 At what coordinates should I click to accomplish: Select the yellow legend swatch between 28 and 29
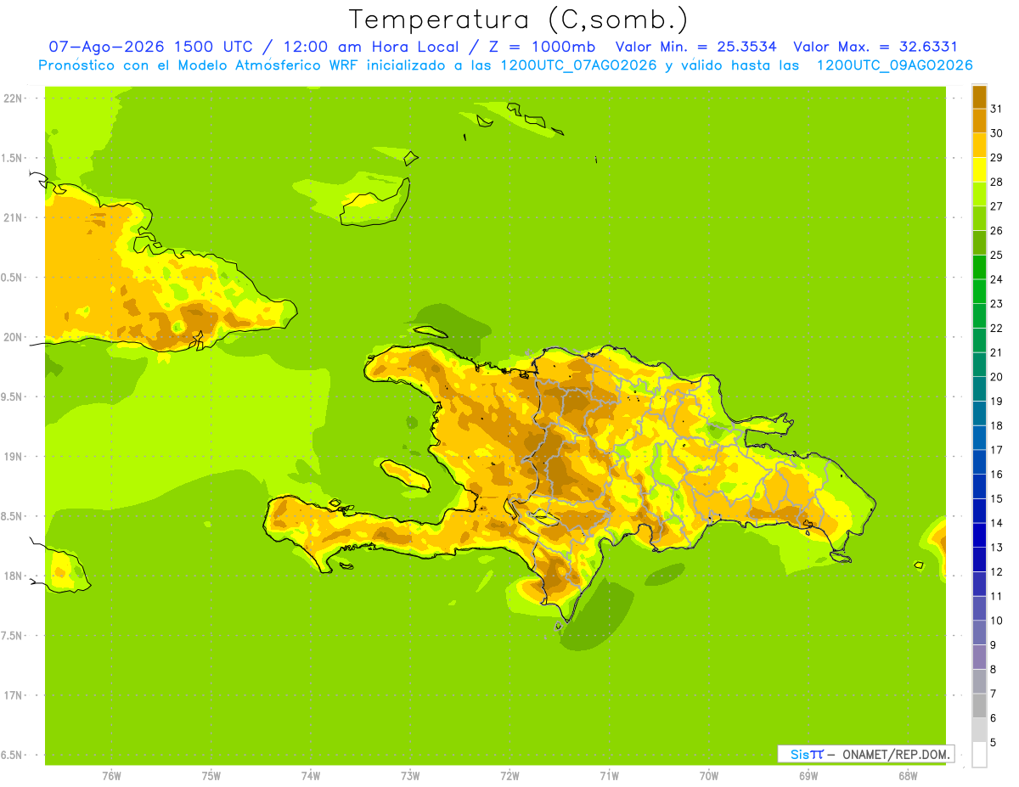pyautogui.click(x=979, y=170)
